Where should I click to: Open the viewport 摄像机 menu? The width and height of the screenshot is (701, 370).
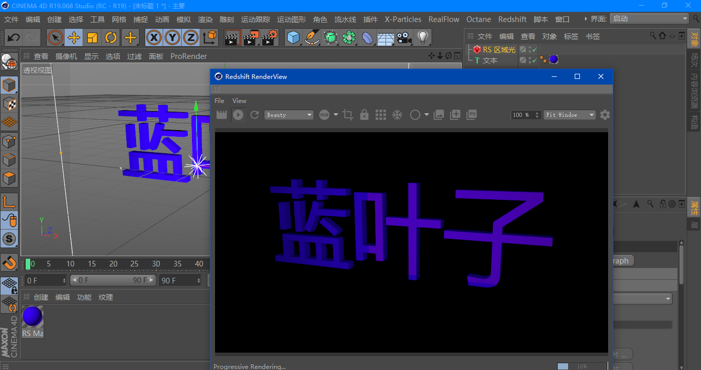pos(66,56)
